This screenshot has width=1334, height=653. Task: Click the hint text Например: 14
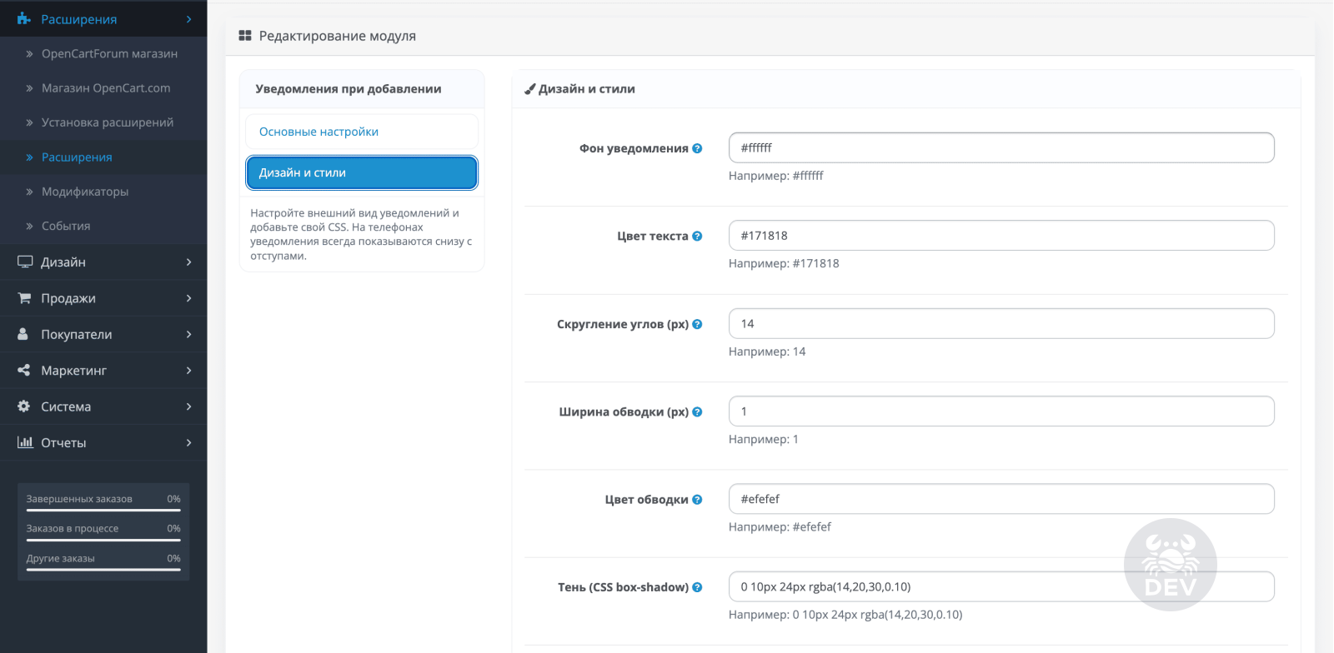coord(767,351)
